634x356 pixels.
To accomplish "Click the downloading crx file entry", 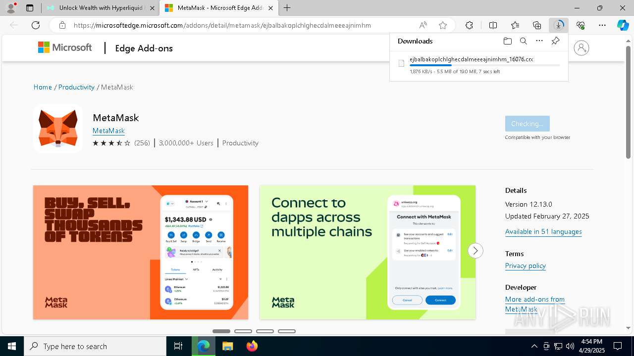I will (478, 65).
